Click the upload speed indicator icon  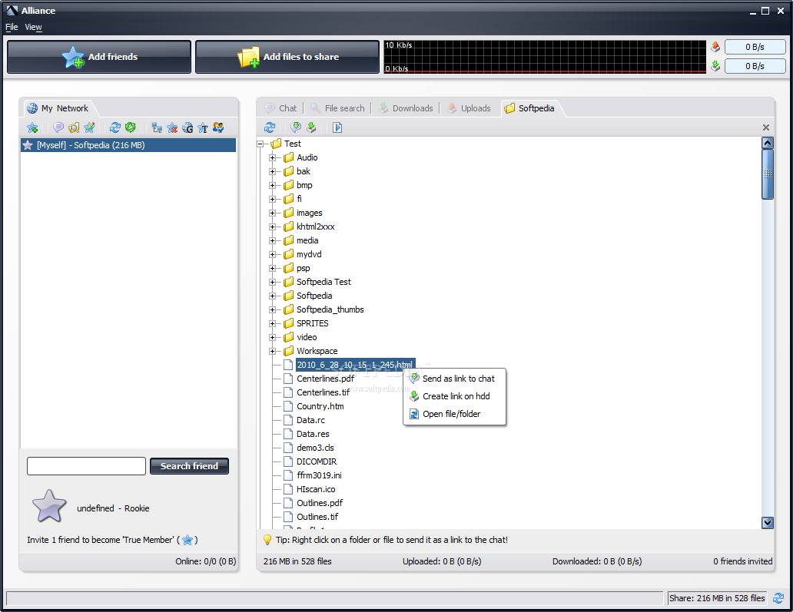pyautogui.click(x=715, y=47)
